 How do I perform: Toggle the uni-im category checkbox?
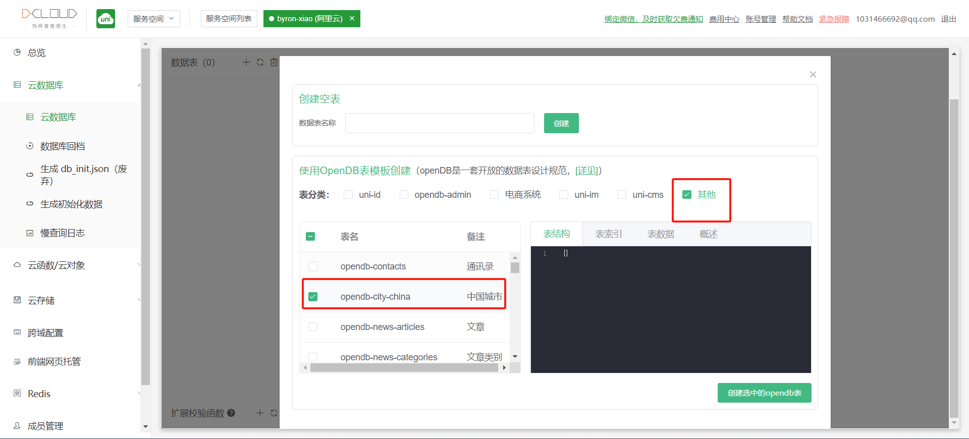[564, 195]
